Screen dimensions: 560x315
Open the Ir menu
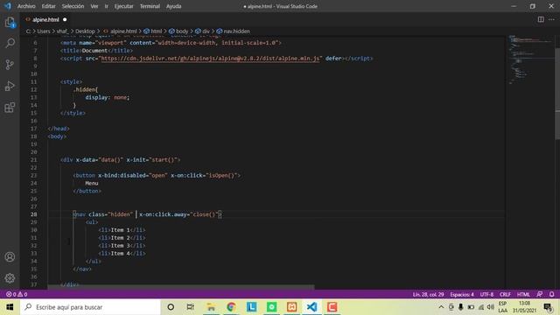pos(107,6)
